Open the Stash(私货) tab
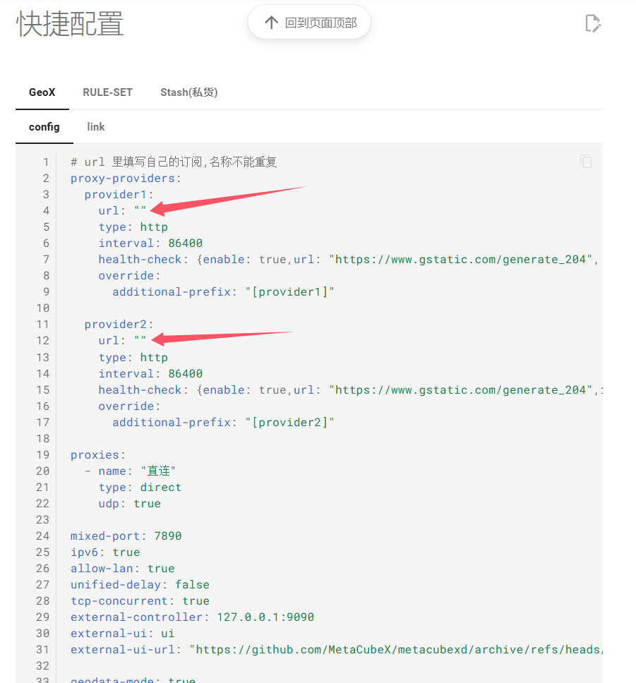 [188, 92]
